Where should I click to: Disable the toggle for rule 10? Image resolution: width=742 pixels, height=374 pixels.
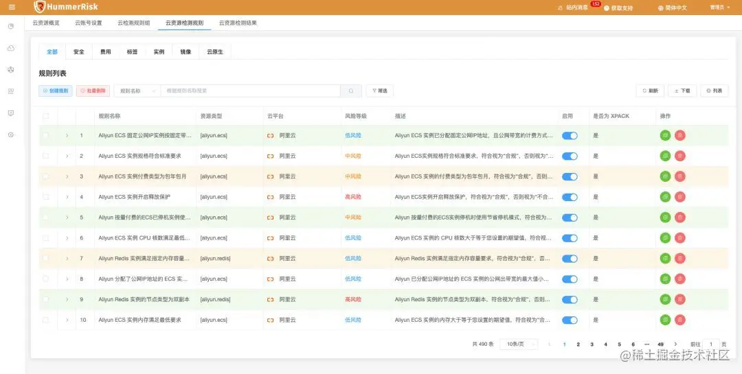(x=570, y=320)
